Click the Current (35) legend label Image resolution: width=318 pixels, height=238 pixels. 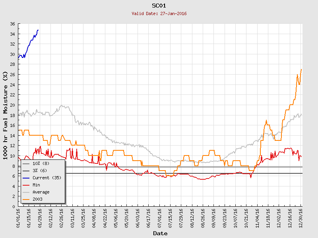47,178
